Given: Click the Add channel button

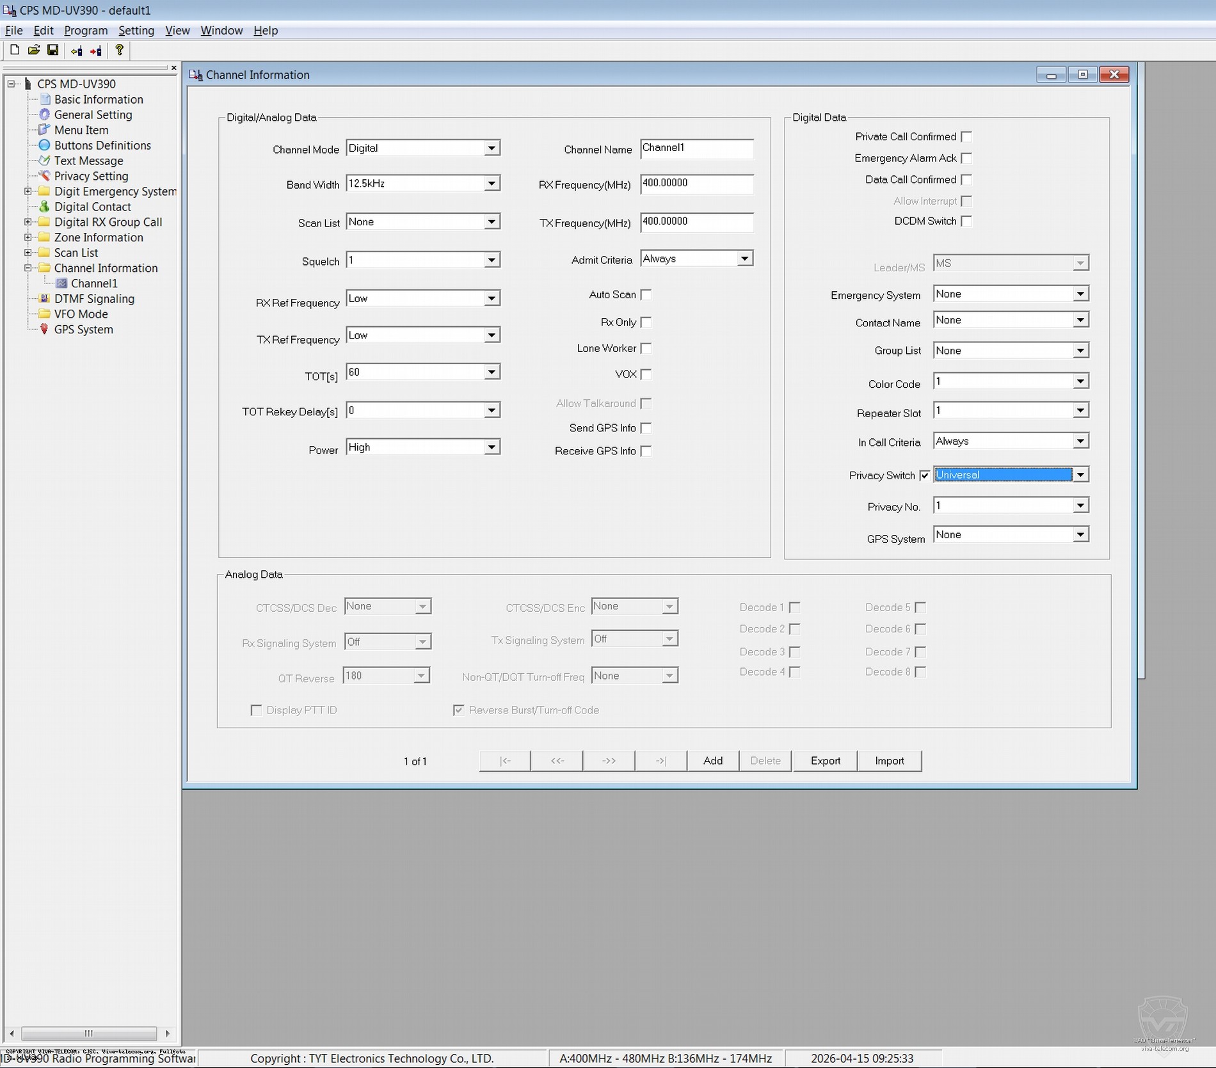Looking at the screenshot, I should pos(712,761).
